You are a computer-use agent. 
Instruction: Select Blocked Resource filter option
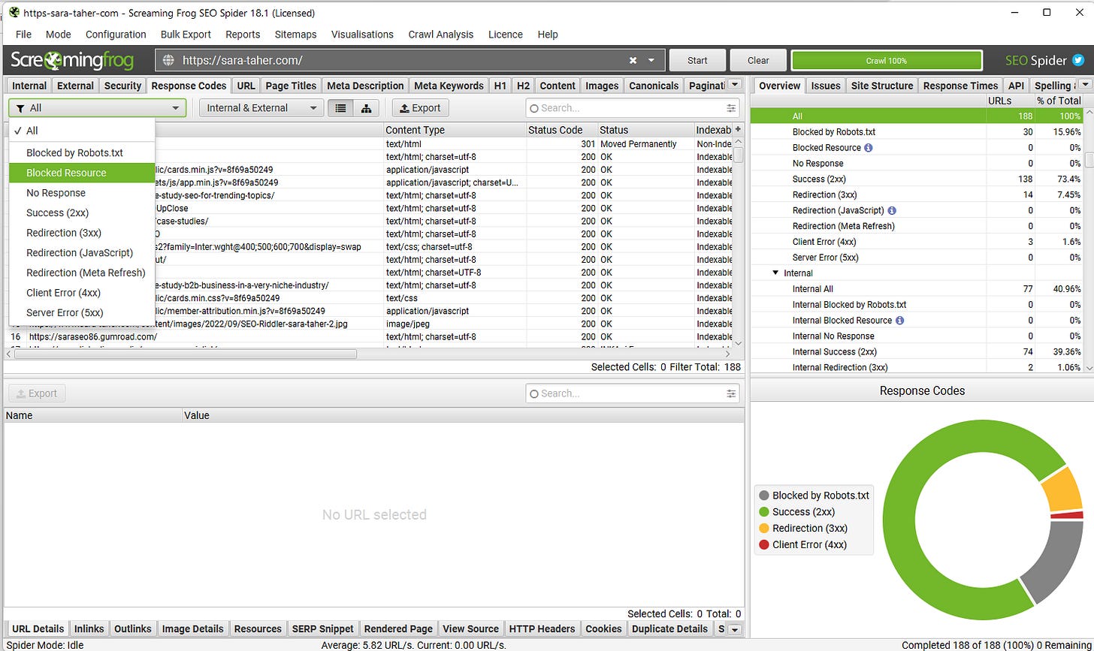point(82,173)
